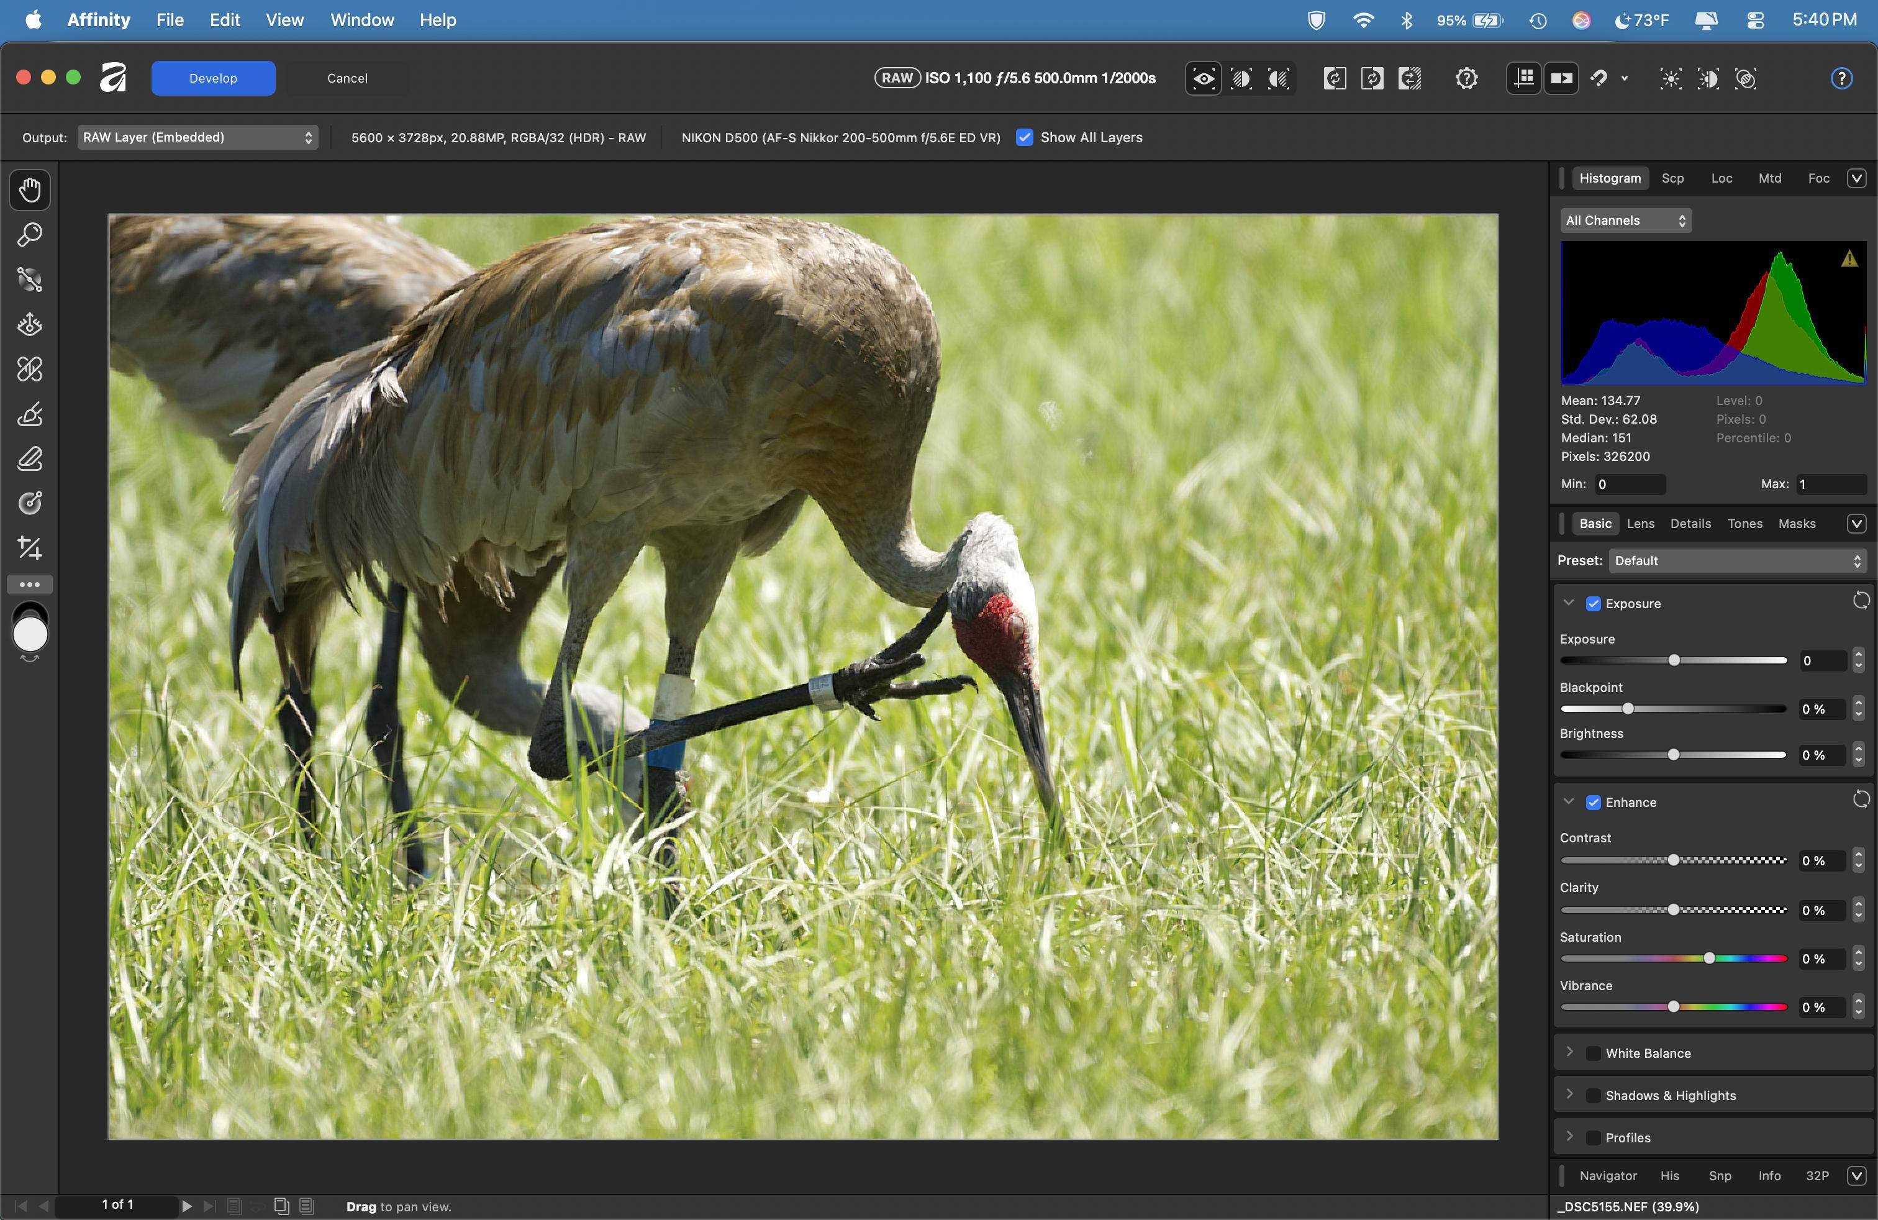Select the Zoom magnifier tool

(30, 234)
